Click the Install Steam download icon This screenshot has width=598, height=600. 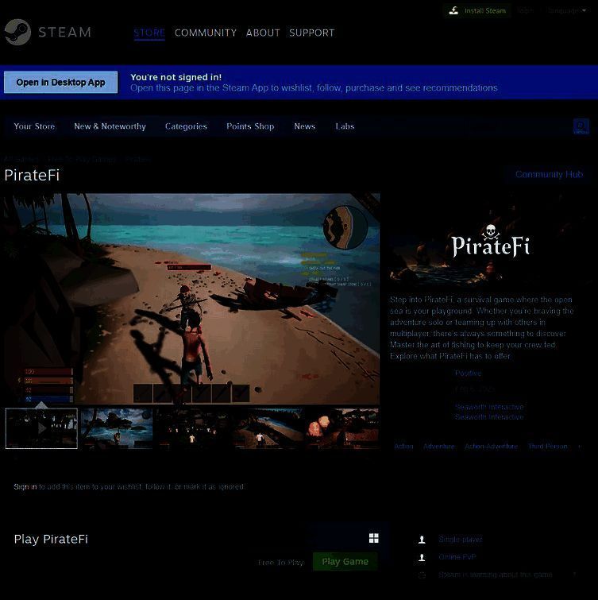click(453, 11)
